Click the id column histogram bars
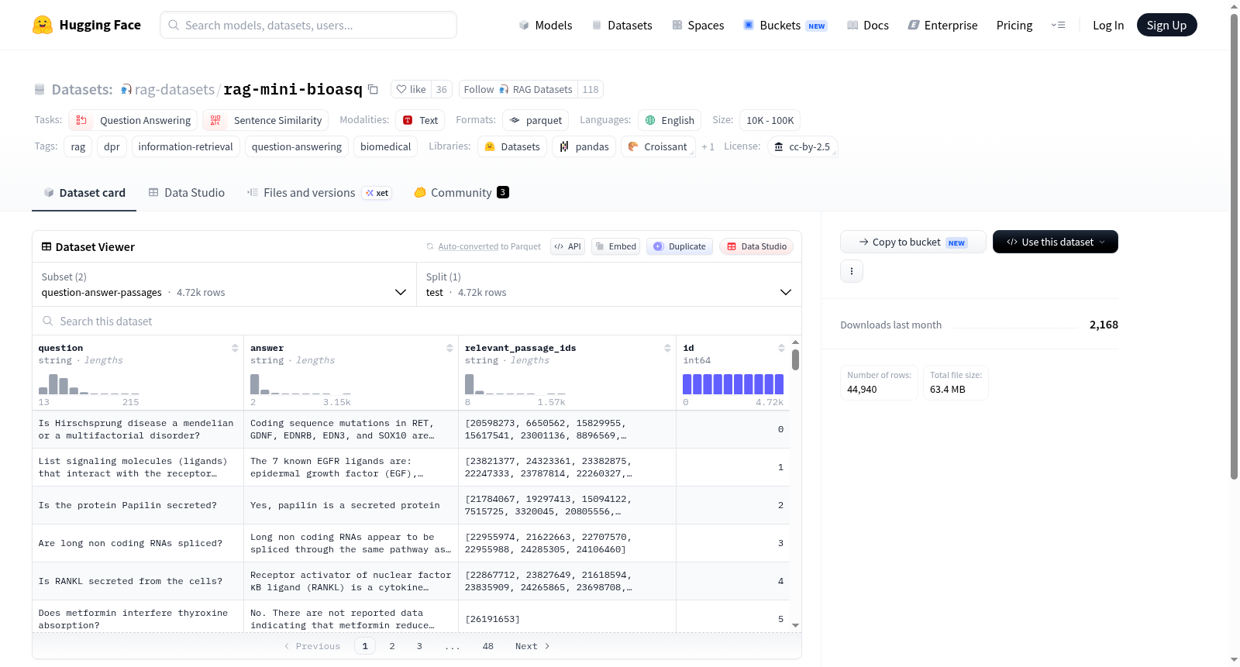 click(733, 384)
